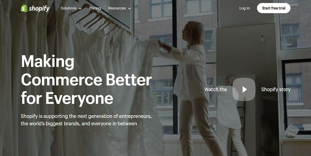Open the Resources menu
The image size is (311, 156).
(117, 8)
